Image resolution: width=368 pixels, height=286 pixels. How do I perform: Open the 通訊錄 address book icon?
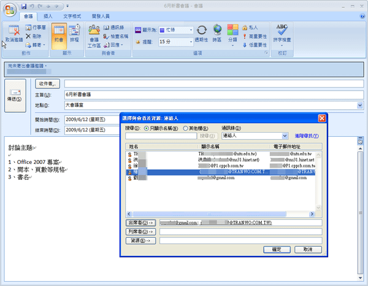pyautogui.click(x=113, y=28)
